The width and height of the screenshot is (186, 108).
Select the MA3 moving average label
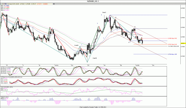click(x=5, y=9)
